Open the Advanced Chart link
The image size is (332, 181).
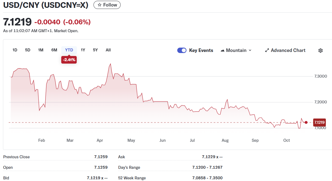click(x=288, y=50)
